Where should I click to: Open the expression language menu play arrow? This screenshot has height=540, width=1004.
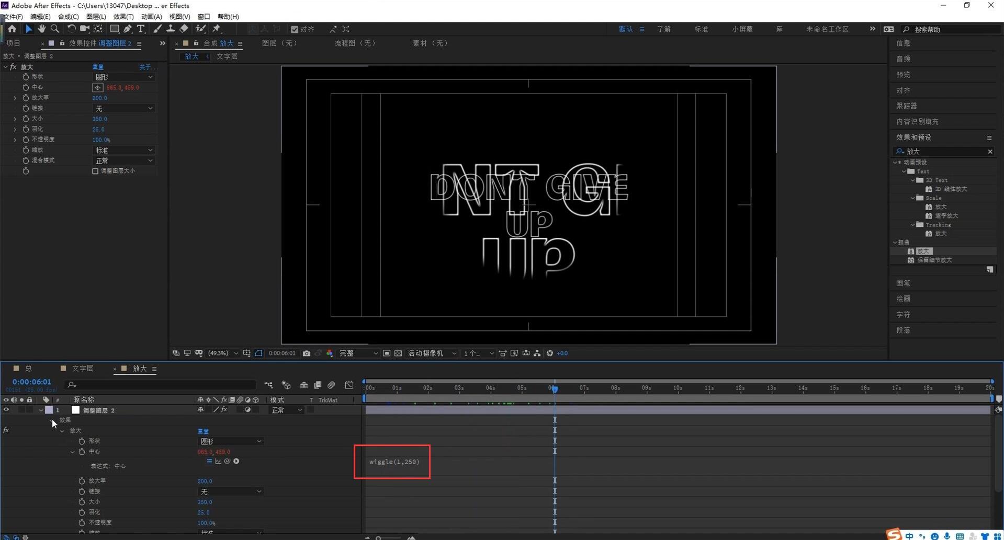(236, 461)
